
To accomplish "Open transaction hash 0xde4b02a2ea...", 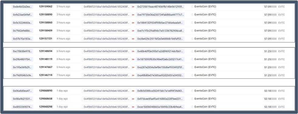I will click(x=22, y=7).
